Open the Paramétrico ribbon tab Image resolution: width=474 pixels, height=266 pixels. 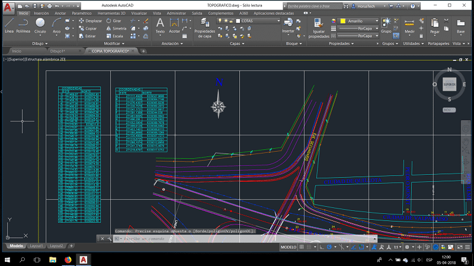coord(82,13)
